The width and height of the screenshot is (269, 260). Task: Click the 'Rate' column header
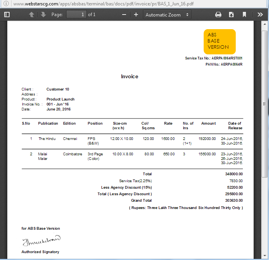point(168,123)
